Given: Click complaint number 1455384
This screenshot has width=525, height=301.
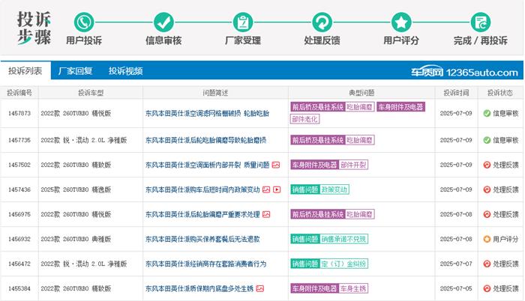Looking at the screenshot, I should (x=19, y=288).
